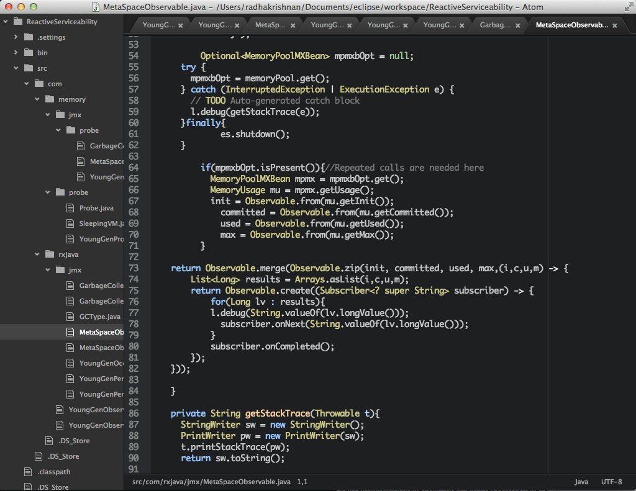636x491 pixels.
Task: Expand the bin folder arrow
Action: point(16,53)
